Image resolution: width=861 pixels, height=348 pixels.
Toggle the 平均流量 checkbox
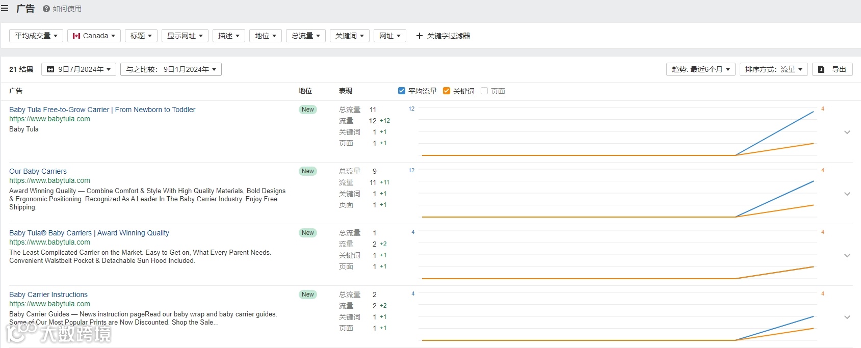[402, 91]
